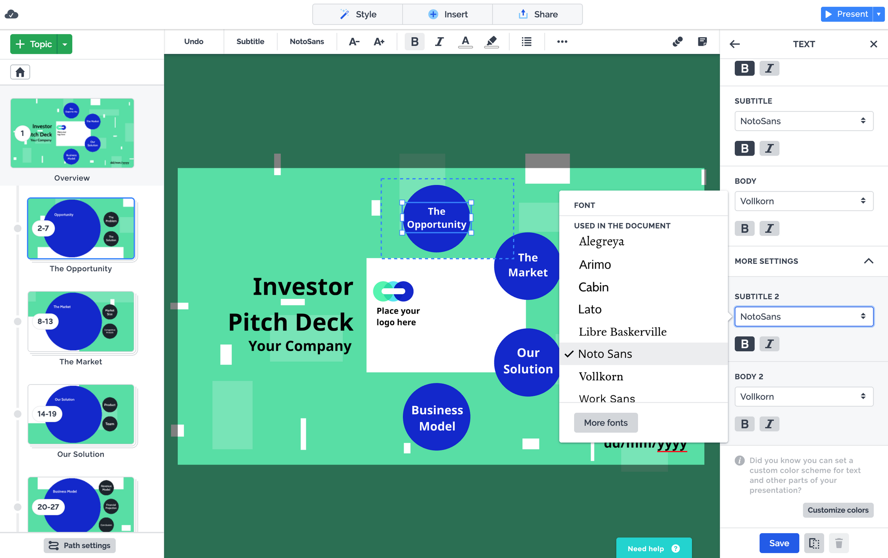
Task: Apply bulleted list formatting
Action: tap(527, 41)
